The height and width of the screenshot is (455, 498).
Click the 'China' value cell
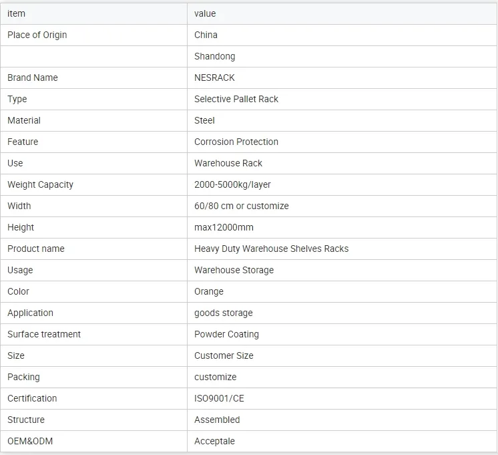click(x=206, y=35)
